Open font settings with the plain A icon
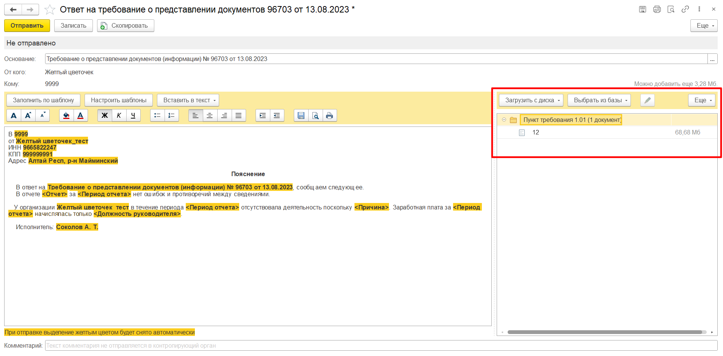This screenshot has height=356, width=723. [14, 116]
